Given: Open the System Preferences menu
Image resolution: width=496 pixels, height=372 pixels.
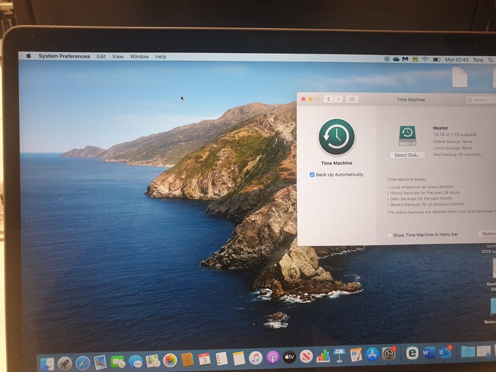Looking at the screenshot, I should 64,56.
